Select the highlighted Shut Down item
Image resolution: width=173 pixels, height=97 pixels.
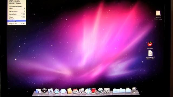[17, 21]
